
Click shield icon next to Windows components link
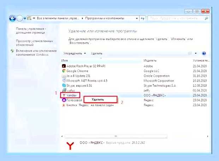click(x=12, y=51)
